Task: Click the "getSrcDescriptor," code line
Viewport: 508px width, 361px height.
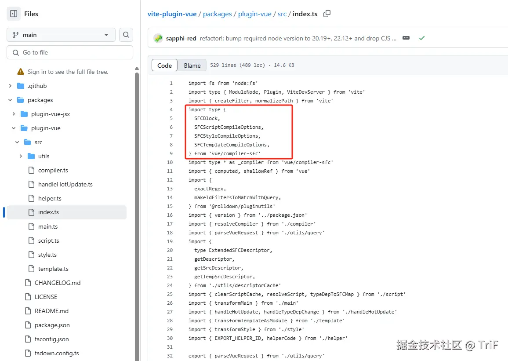Action: point(219,268)
